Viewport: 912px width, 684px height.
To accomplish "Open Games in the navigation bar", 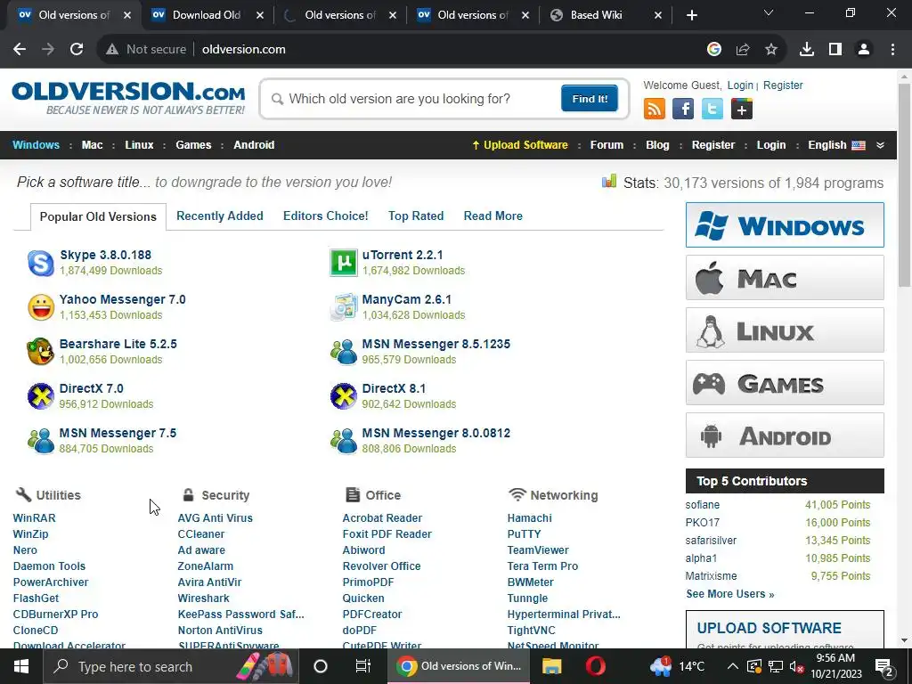I will pyautogui.click(x=193, y=145).
